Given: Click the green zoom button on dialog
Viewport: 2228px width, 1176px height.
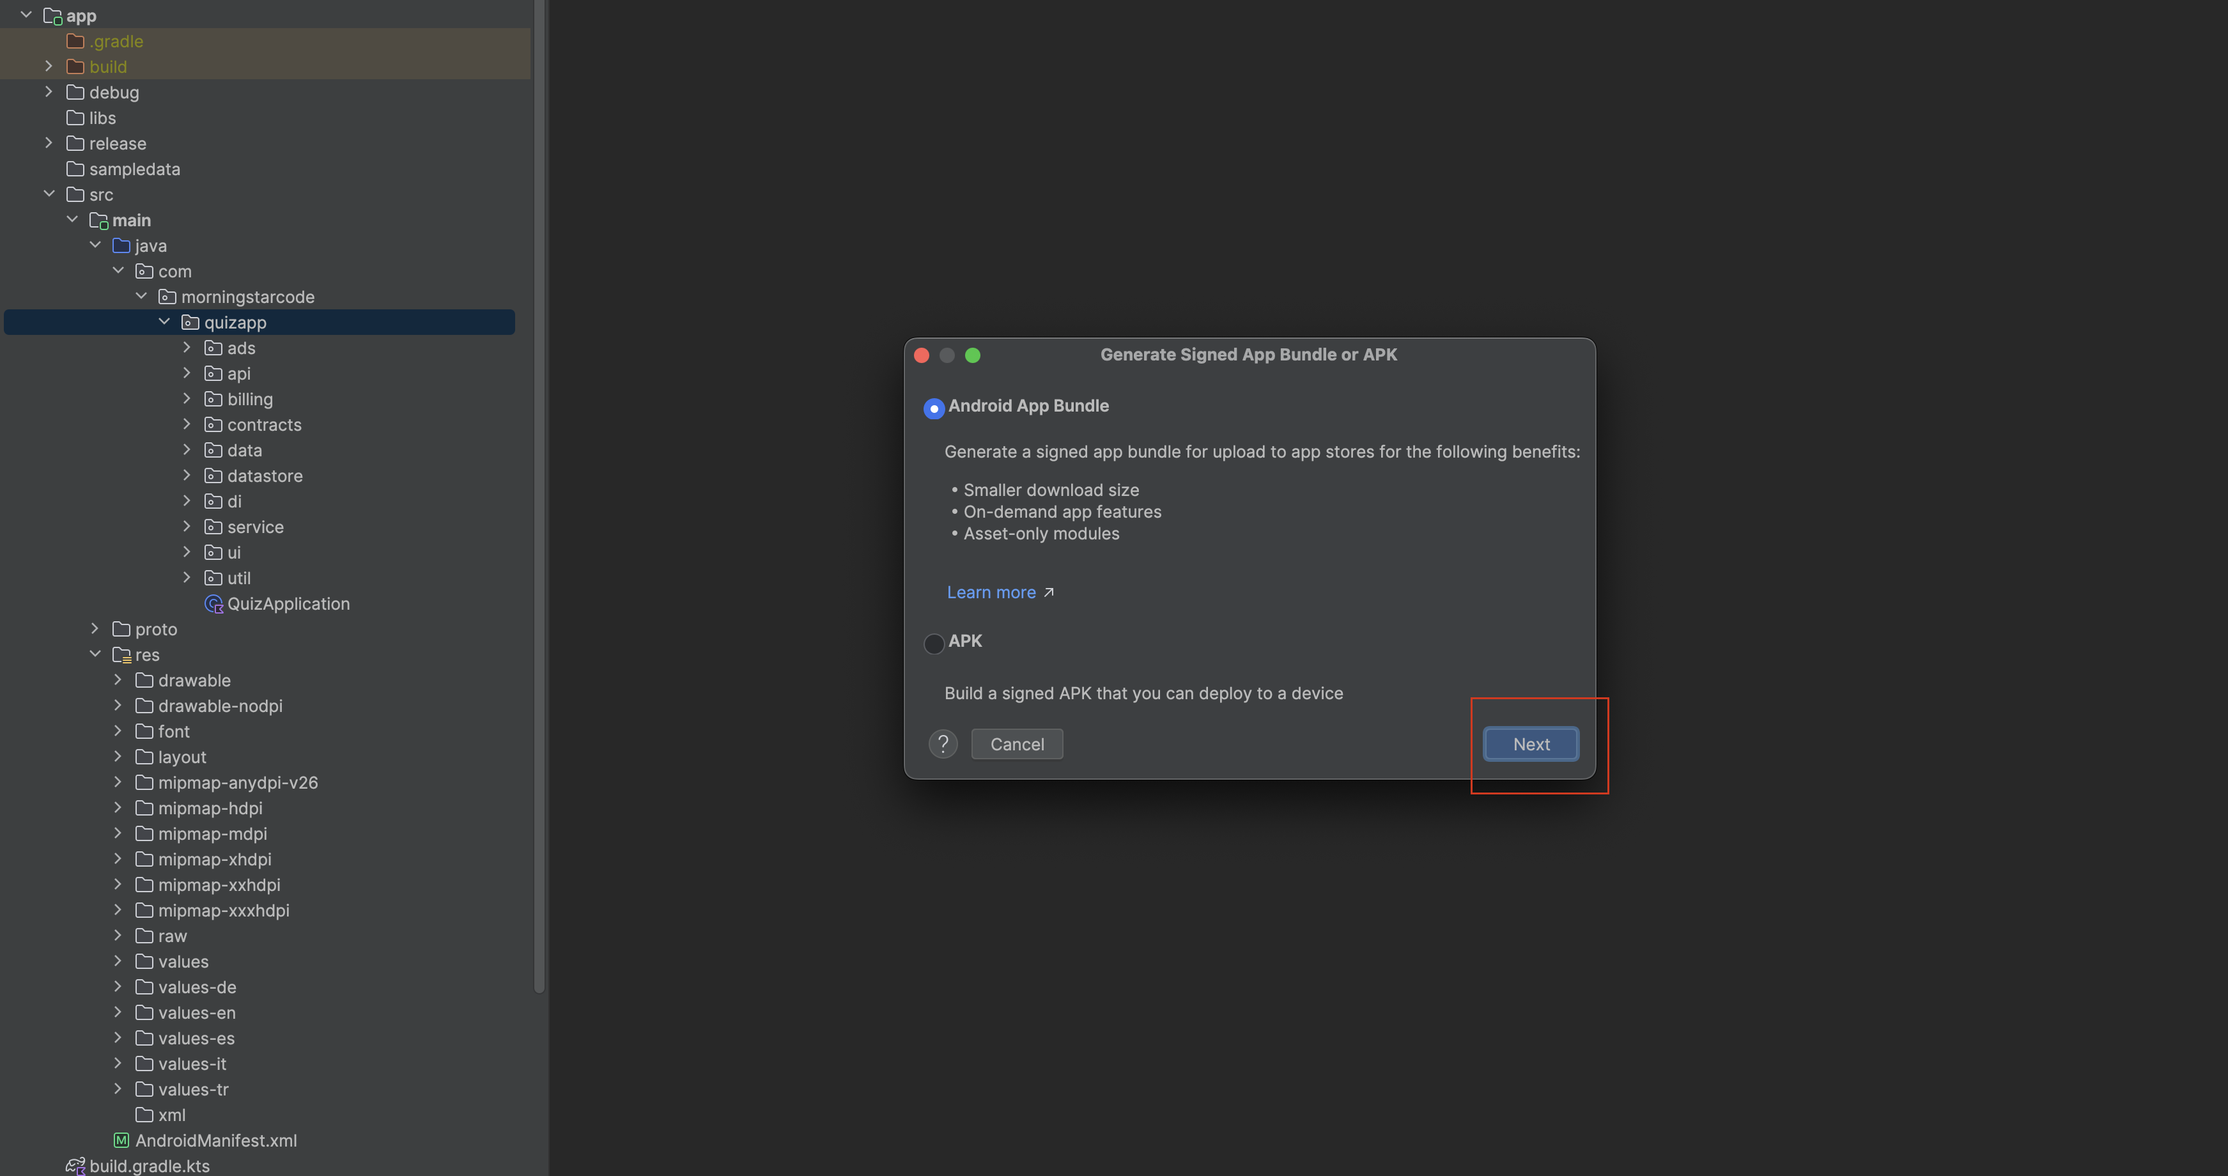Looking at the screenshot, I should point(972,355).
